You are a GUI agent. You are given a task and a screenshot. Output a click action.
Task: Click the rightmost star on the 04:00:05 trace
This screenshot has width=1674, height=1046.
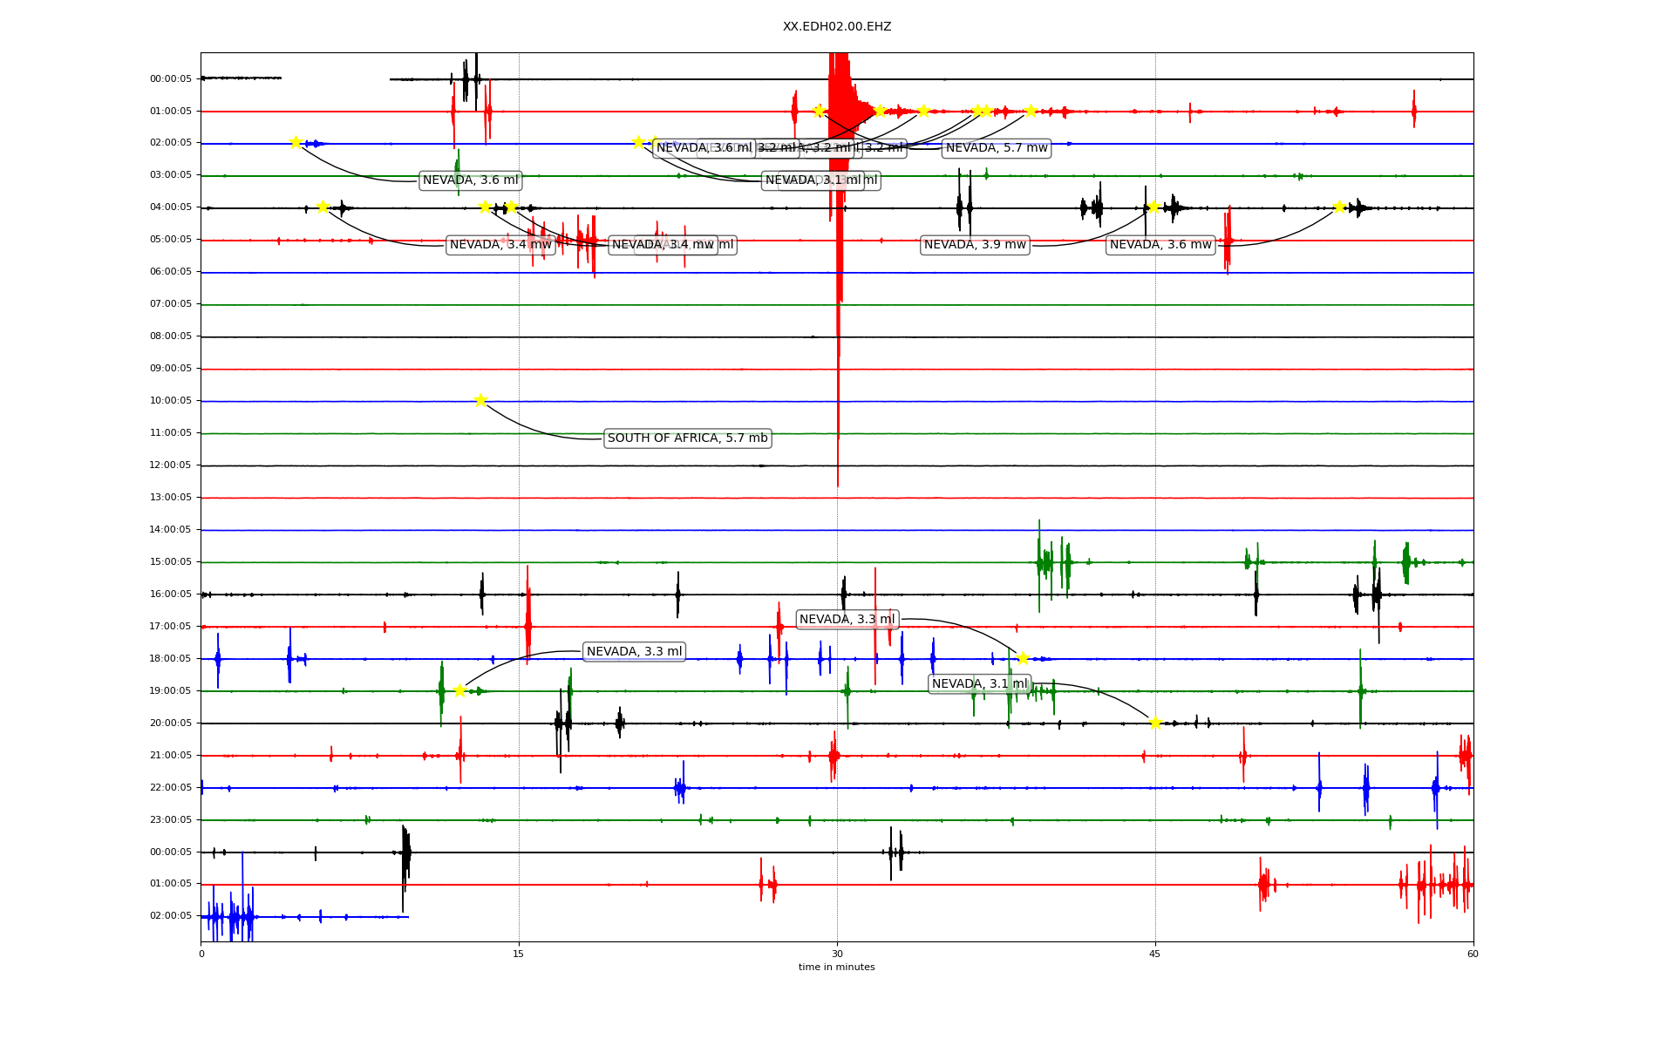1339,207
